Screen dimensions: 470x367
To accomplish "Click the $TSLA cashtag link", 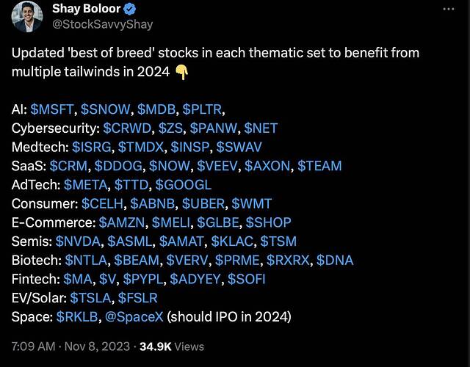I will [x=90, y=298].
